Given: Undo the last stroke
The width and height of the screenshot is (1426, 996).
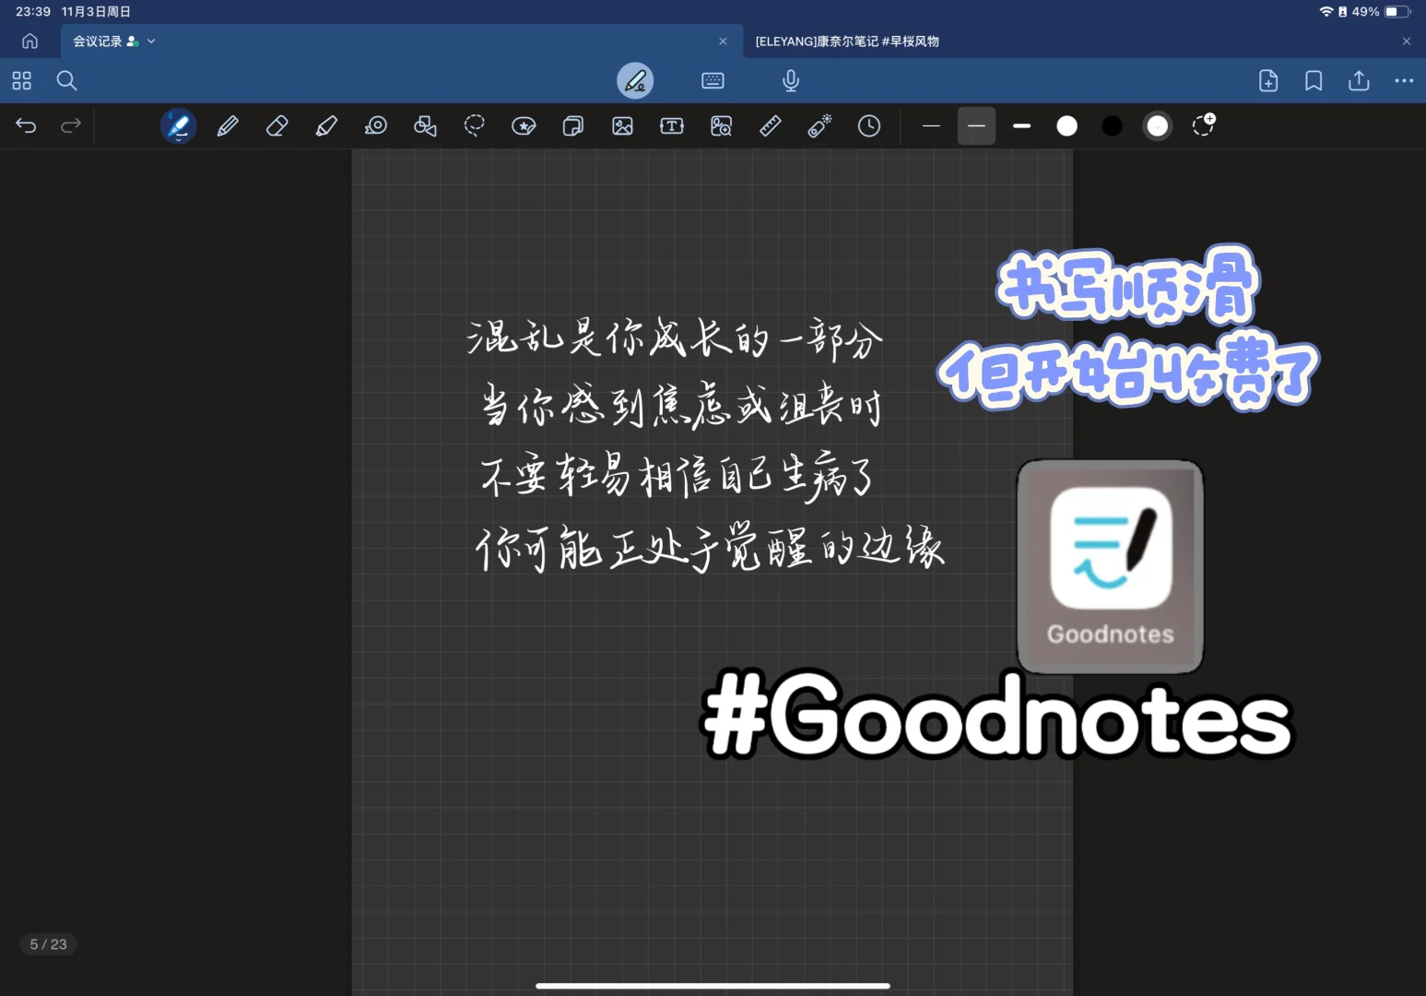Looking at the screenshot, I should [x=26, y=125].
